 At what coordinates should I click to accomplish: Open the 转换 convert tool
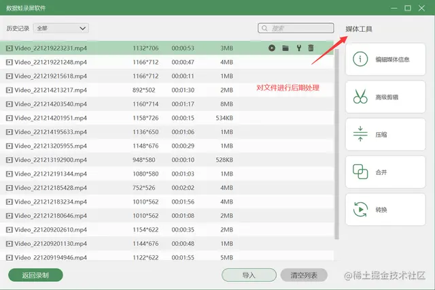click(385, 210)
